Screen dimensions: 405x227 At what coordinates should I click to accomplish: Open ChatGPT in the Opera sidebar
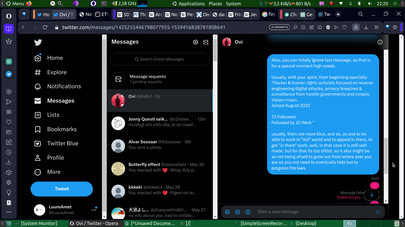[x=9, y=62]
